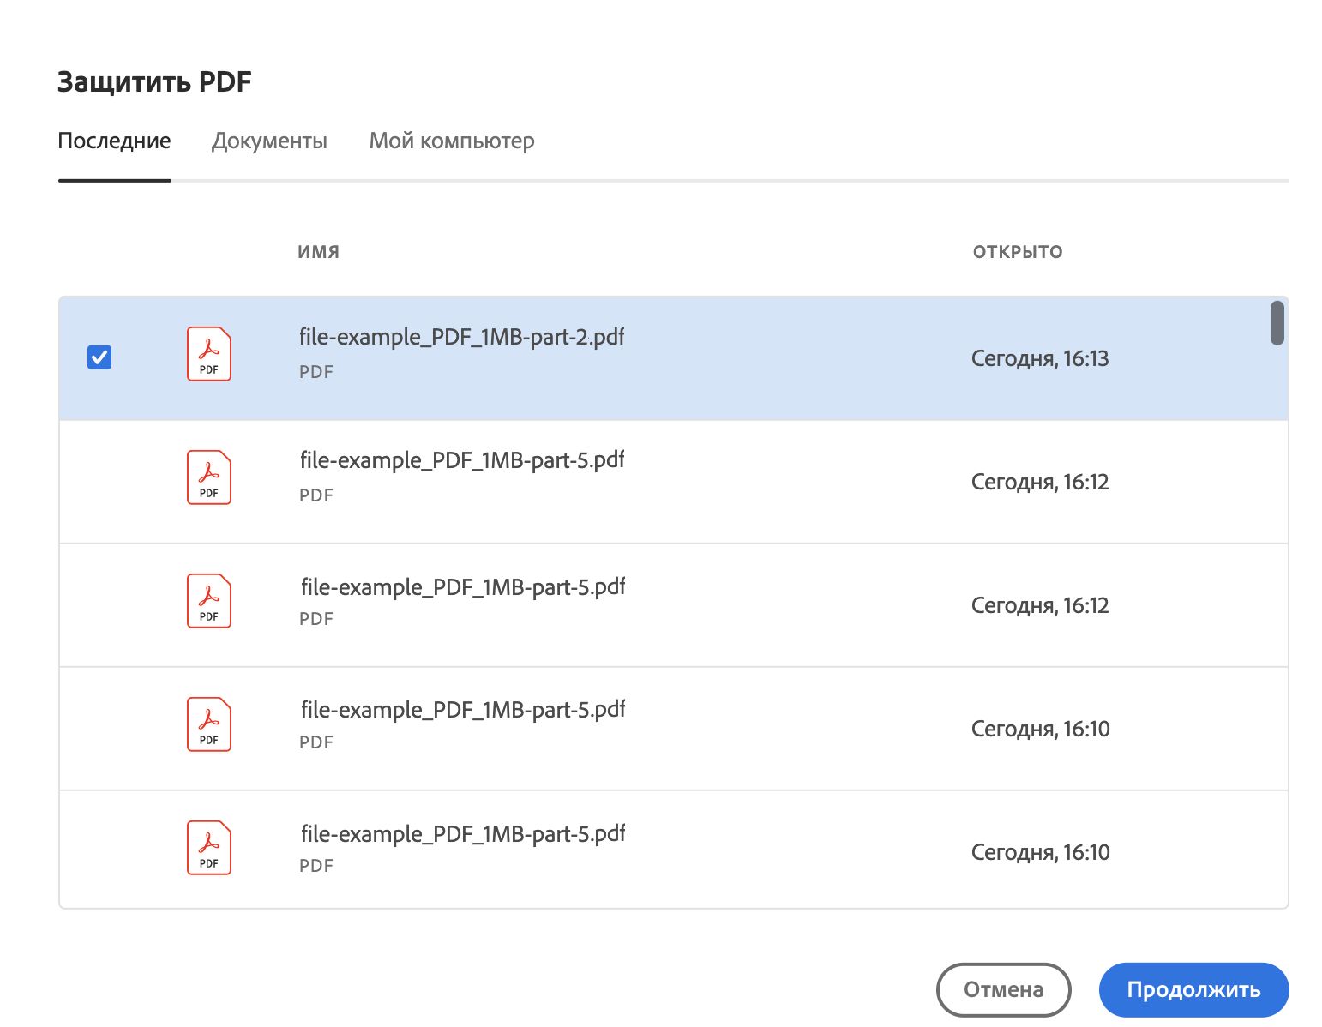1322x1027 pixels.
Task: Open the Документы tab
Action: point(269,141)
